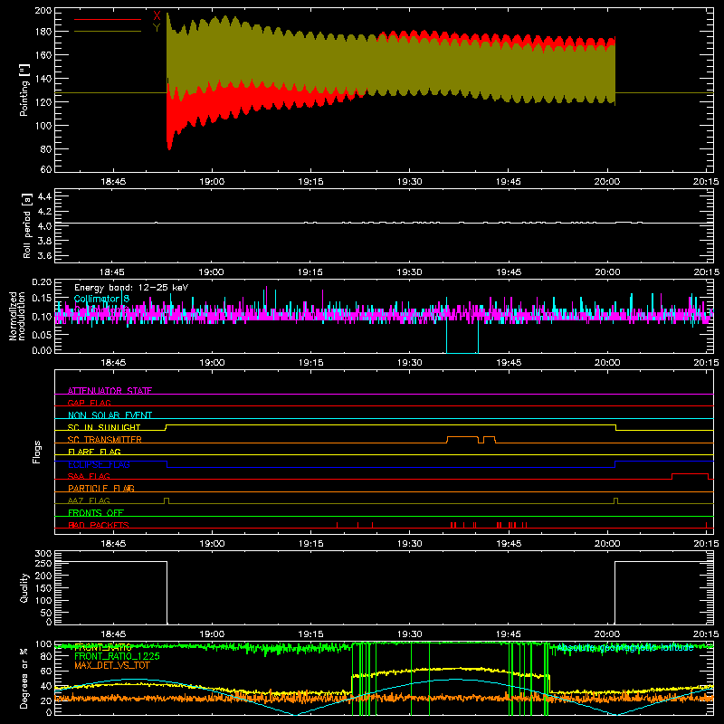This screenshot has height=724, width=724.
Task: Click the Degrees or % axis title
Action: point(24,678)
